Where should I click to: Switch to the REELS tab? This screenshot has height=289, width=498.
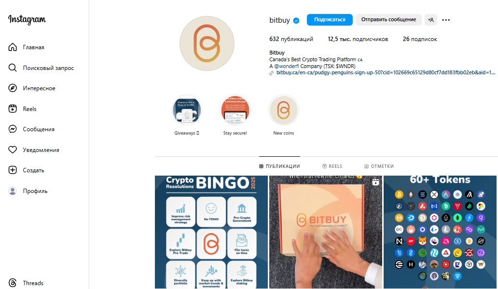tap(332, 166)
